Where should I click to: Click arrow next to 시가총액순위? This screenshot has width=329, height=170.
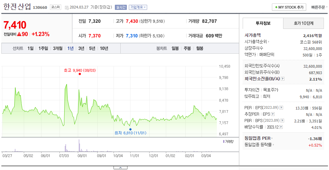[269, 42]
